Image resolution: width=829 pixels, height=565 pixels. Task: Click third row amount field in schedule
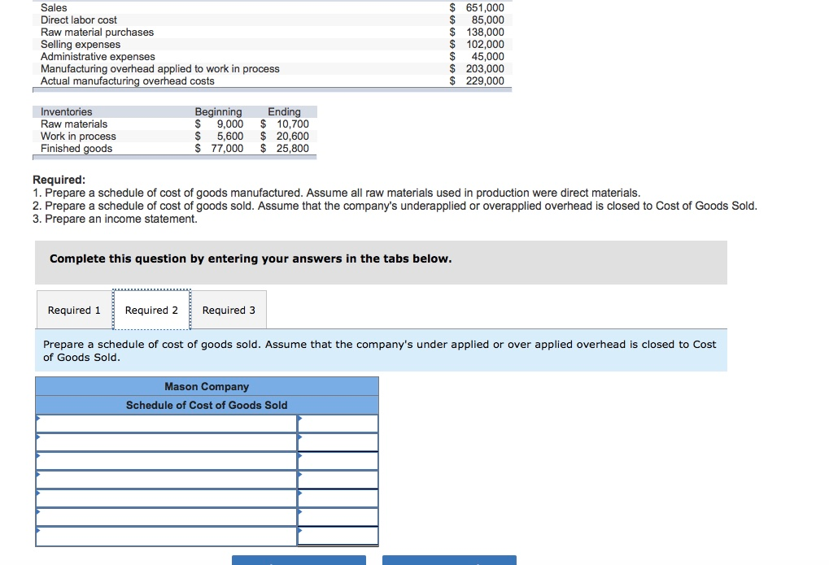(x=338, y=461)
